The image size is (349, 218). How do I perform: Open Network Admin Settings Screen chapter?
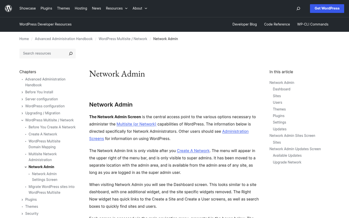coord(45,177)
